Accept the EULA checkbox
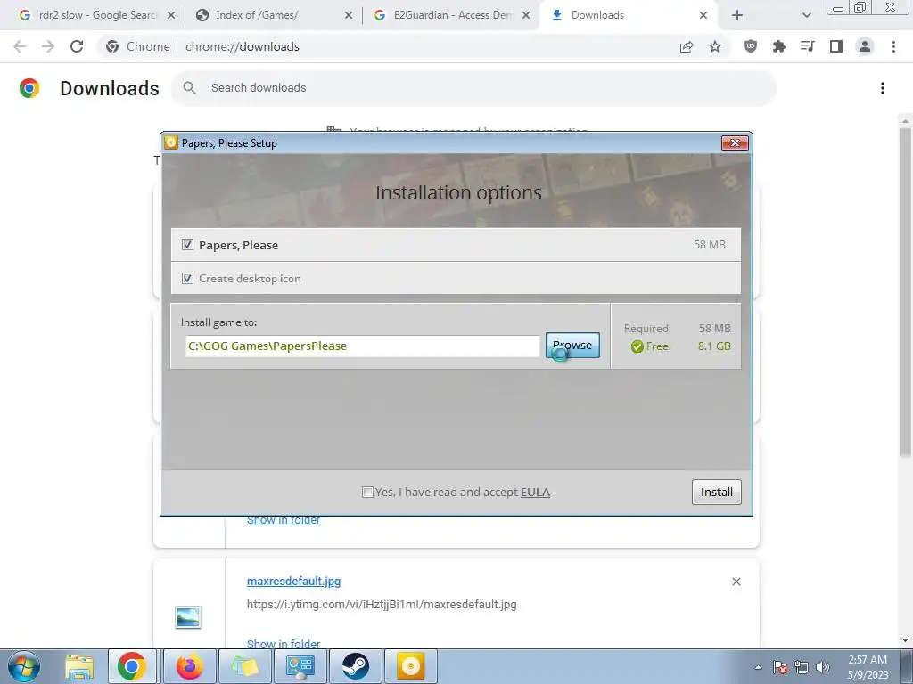This screenshot has width=913, height=684. [x=367, y=492]
